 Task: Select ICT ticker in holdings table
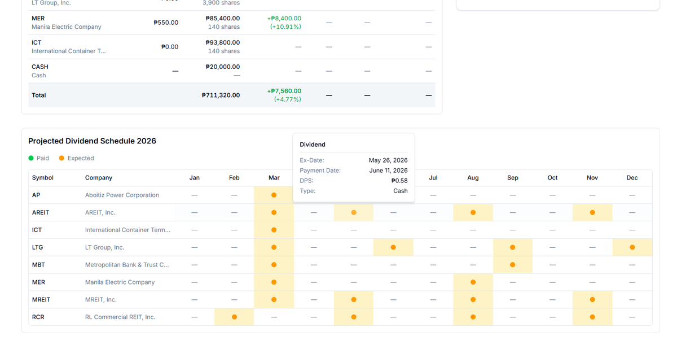[x=36, y=42]
